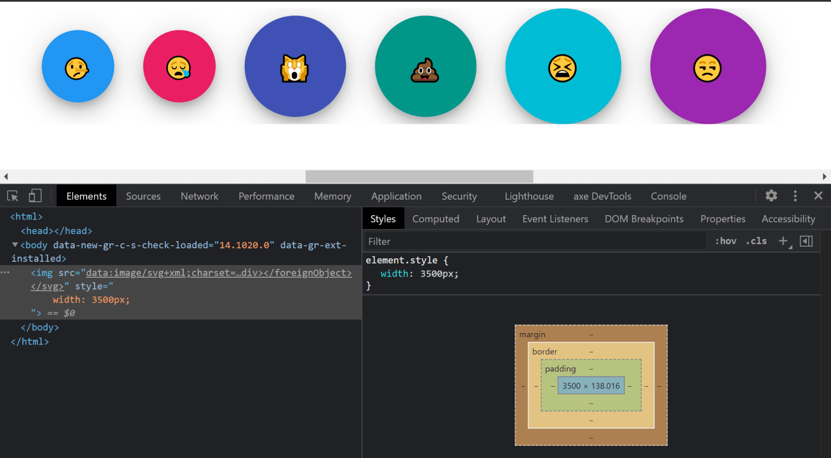
Task: Activate the inspect element picker tool
Action: coord(12,196)
